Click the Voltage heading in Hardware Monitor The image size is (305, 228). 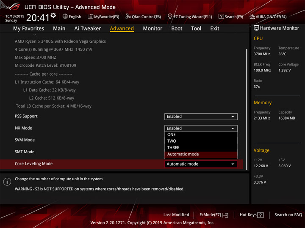coord(261,150)
